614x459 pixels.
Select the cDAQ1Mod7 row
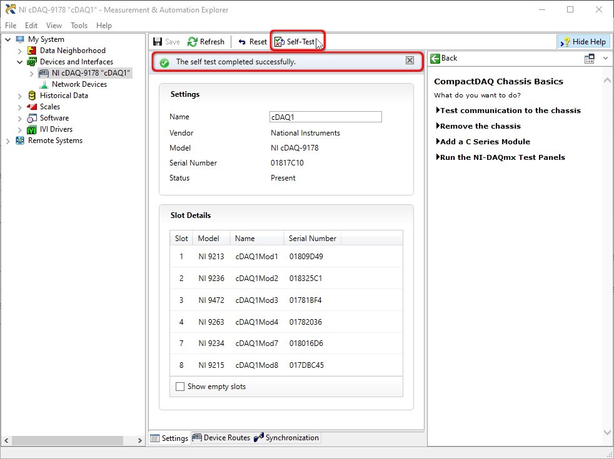click(286, 343)
